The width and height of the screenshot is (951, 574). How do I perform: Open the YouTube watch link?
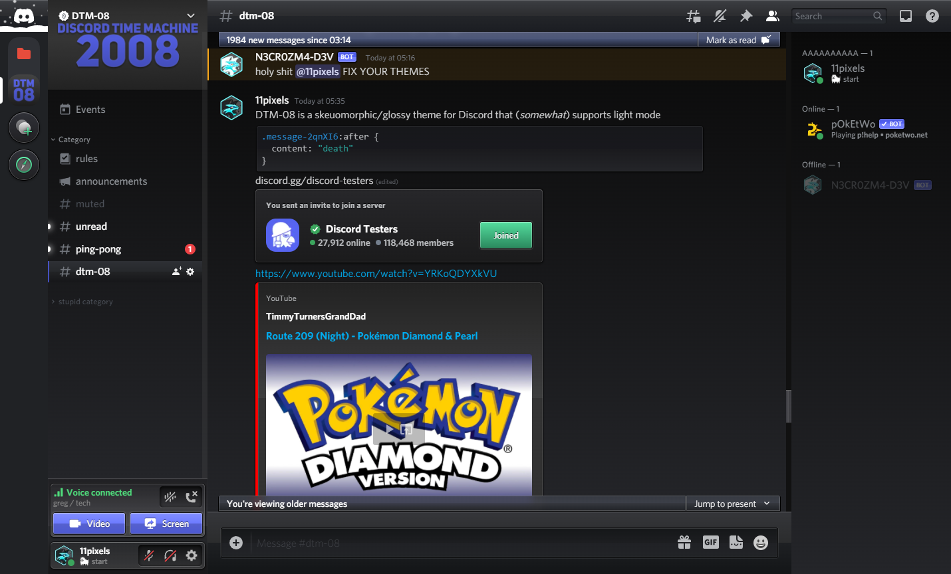click(376, 274)
